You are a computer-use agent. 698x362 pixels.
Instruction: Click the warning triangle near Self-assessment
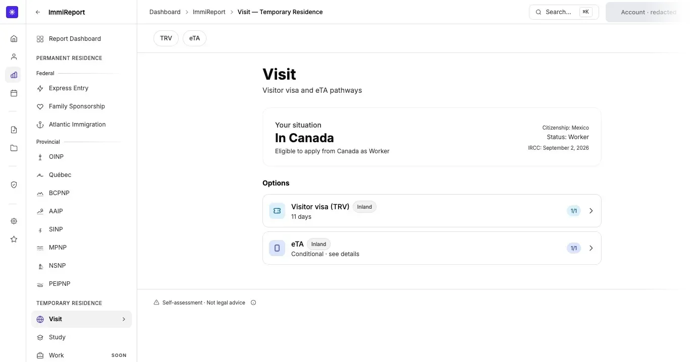click(156, 303)
